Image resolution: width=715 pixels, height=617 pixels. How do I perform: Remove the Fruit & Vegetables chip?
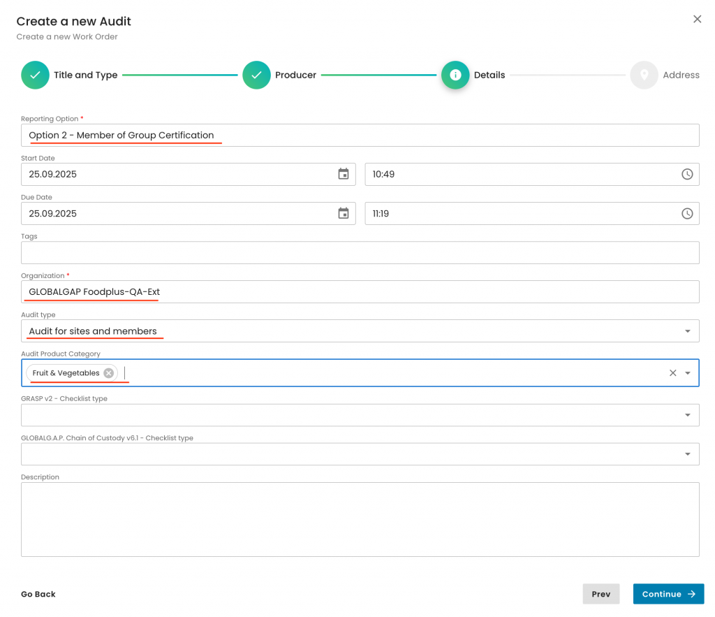(x=108, y=373)
